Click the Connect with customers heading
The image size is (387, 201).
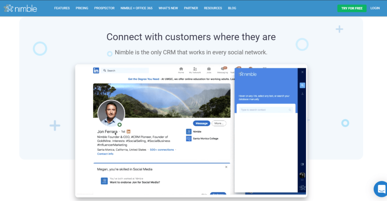click(191, 37)
